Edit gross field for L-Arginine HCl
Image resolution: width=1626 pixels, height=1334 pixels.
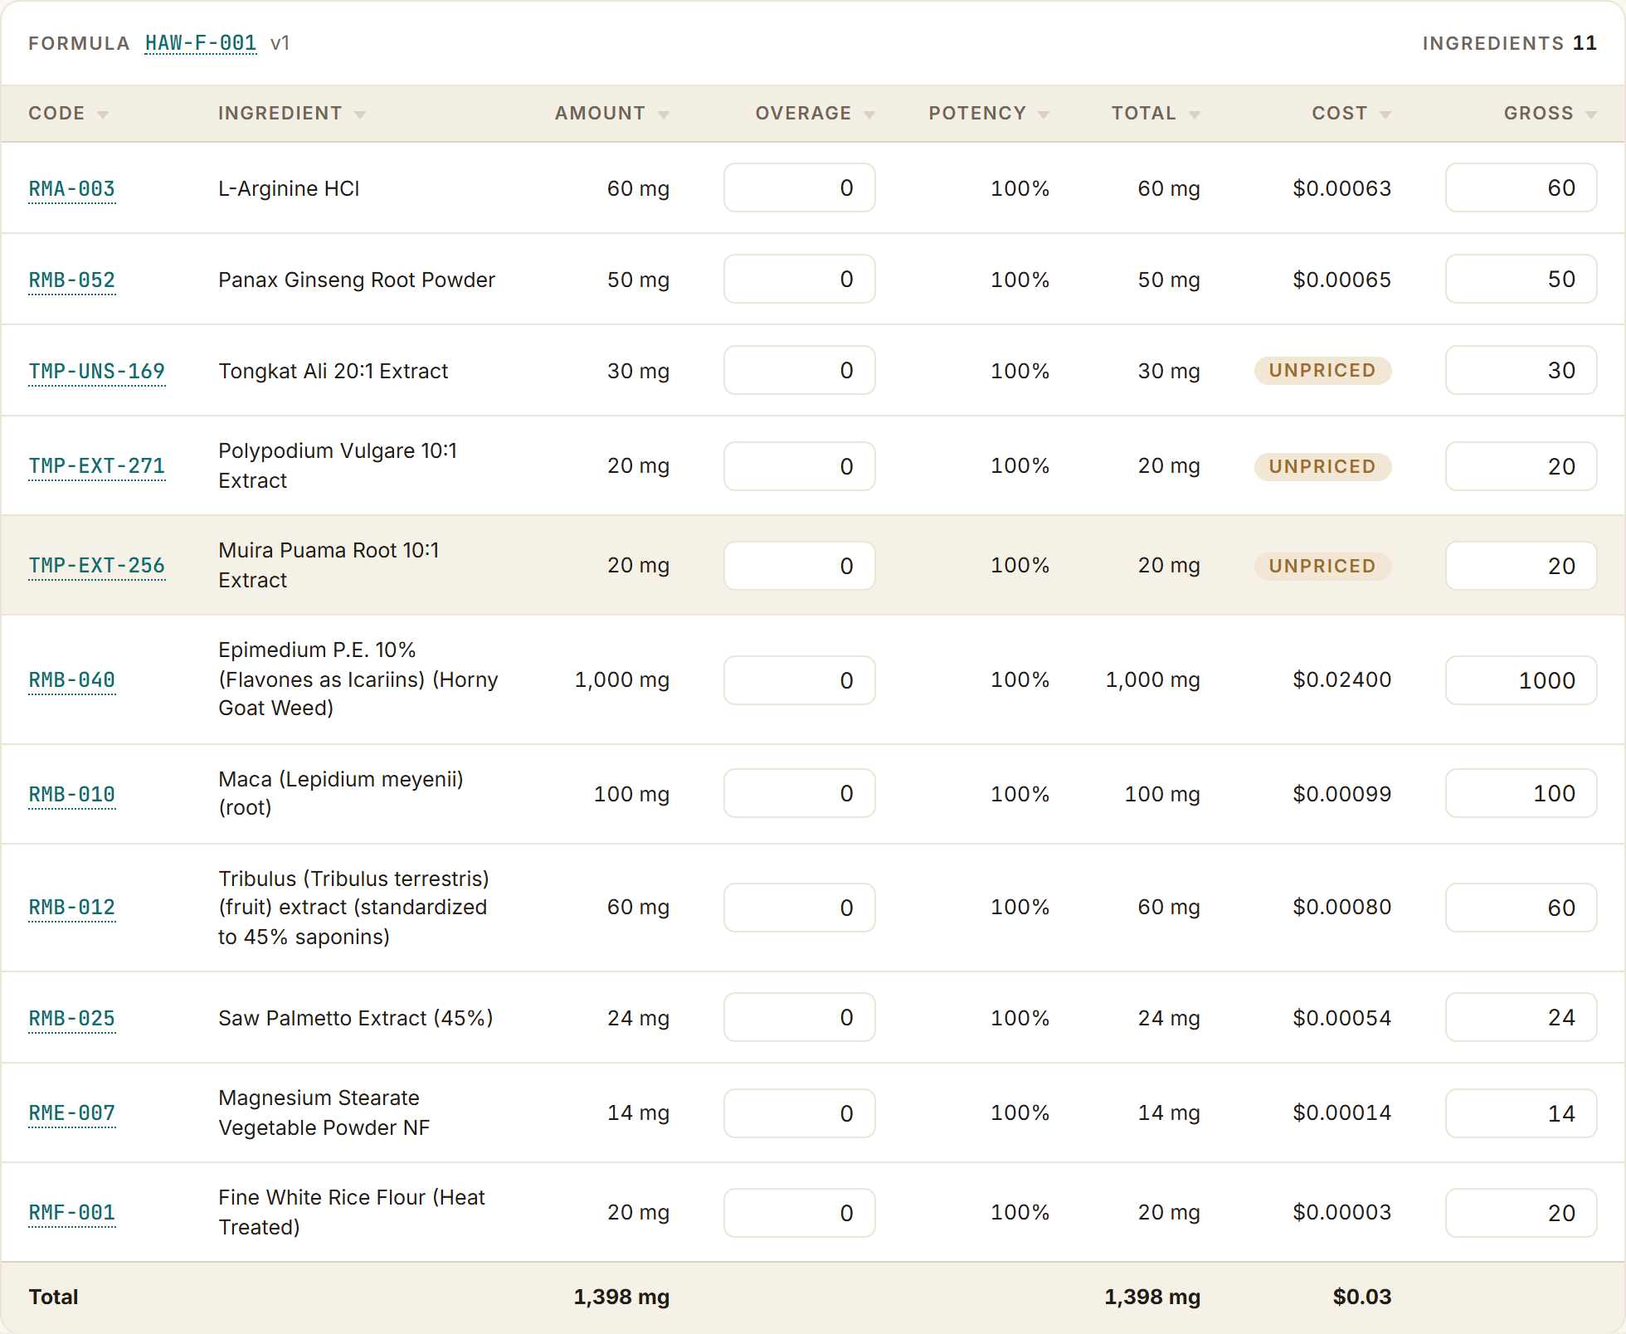[x=1521, y=187]
